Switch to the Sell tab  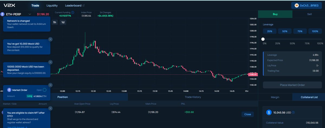coord(309,14)
